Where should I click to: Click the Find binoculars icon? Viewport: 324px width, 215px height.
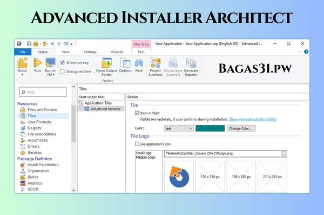[x=139, y=63]
